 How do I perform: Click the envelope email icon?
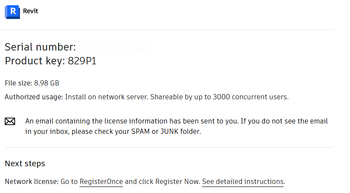10,122
